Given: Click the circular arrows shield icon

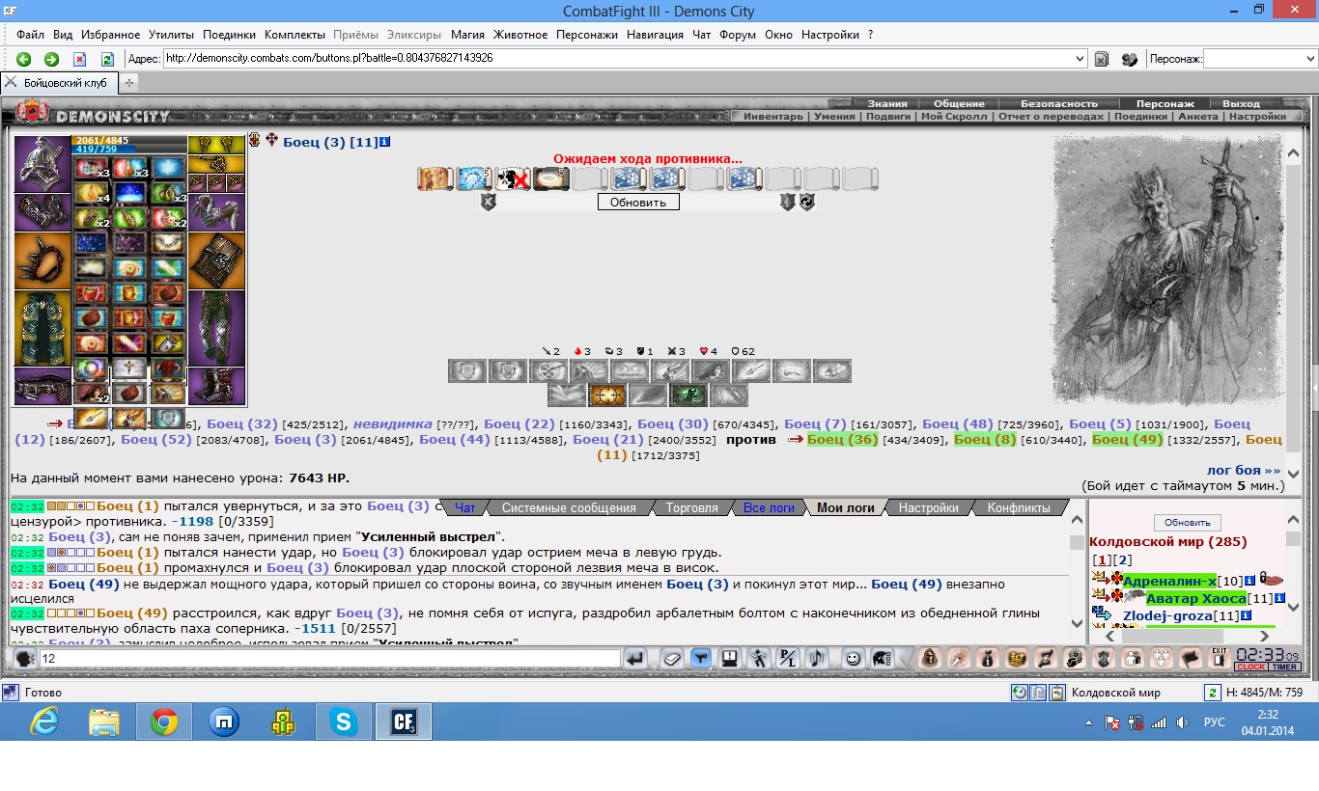Looking at the screenshot, I should click(x=807, y=203).
